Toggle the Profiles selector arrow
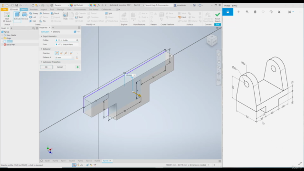The width and height of the screenshot is (304, 171). coord(57,40)
